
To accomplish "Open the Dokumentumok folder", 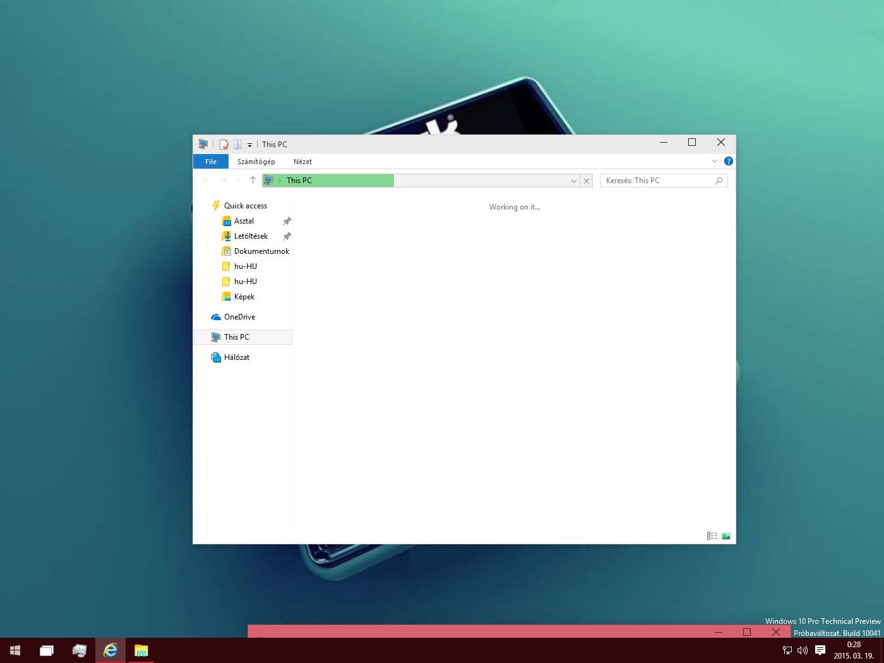I will pyautogui.click(x=261, y=251).
